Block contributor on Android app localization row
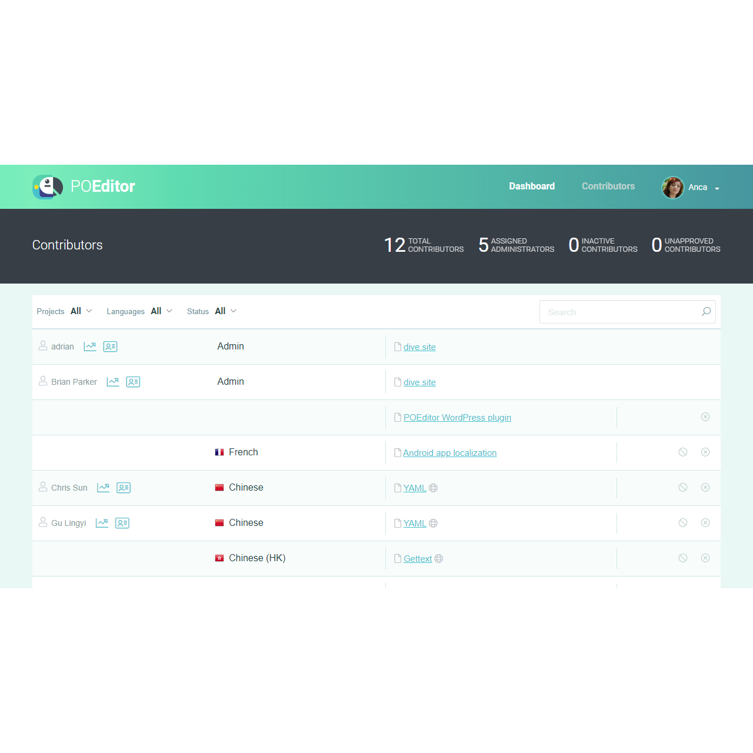Screen dimensions: 753x753 [682, 452]
